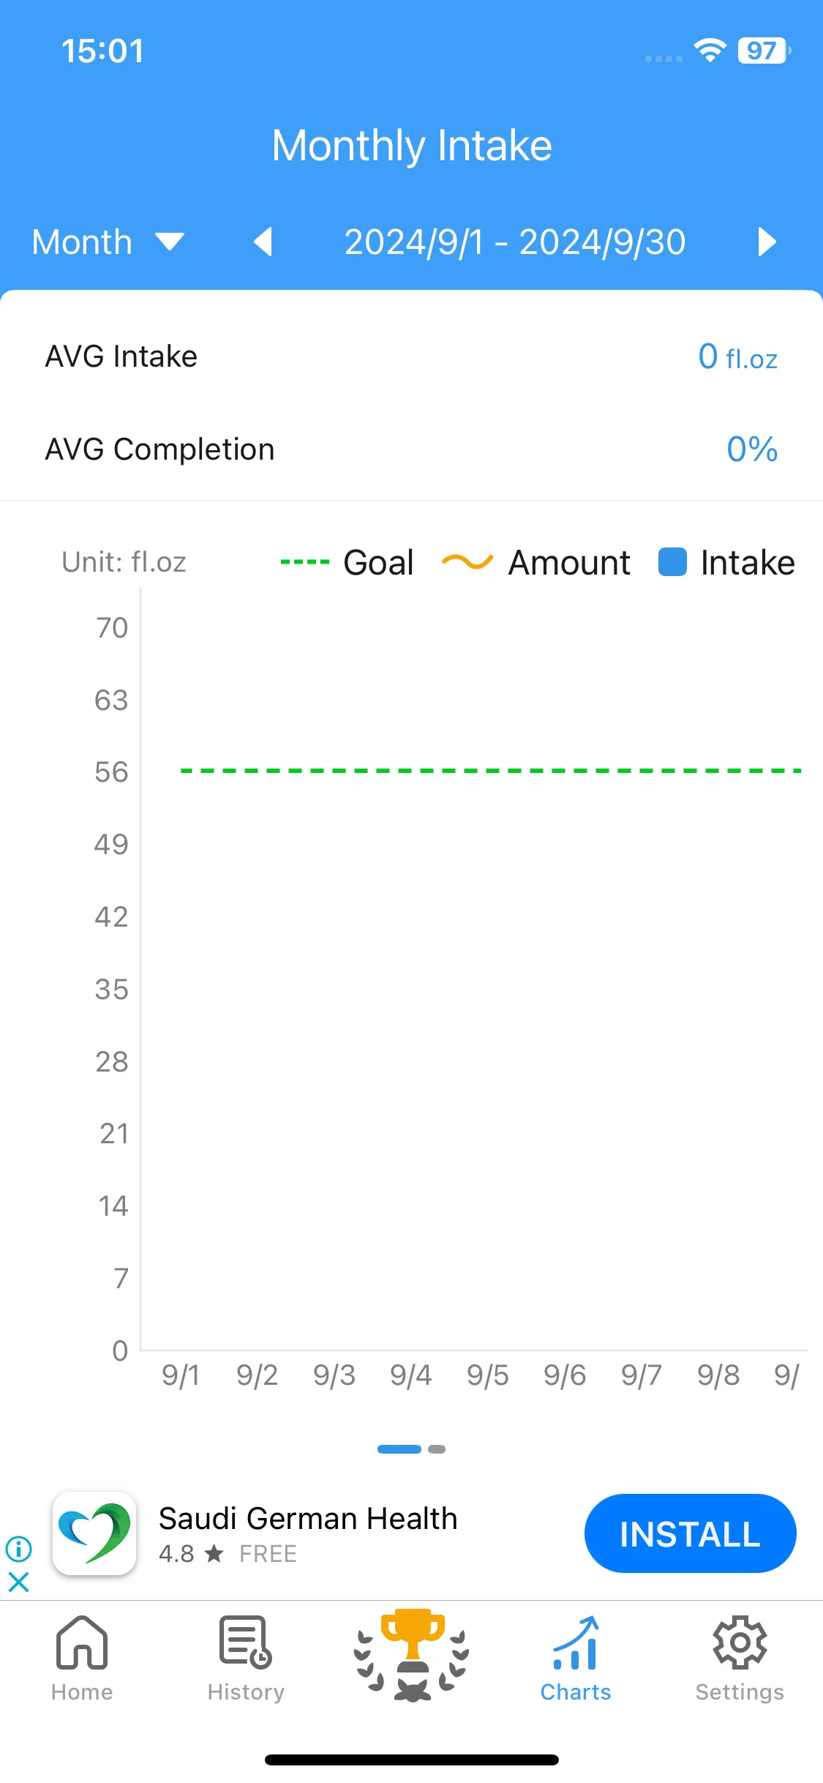823x1783 pixels.
Task: Select the Charts tab icon
Action: pos(576,1643)
